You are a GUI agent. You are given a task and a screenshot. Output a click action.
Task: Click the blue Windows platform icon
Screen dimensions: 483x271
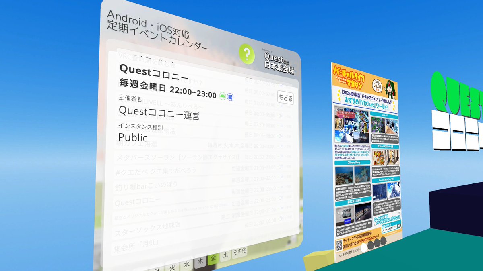(230, 97)
